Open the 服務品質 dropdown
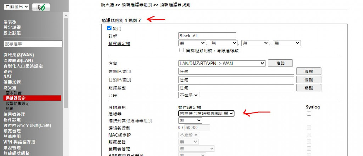The image size is (363, 156). (x=189, y=142)
